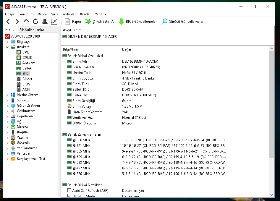
Task: Select the Bellek tree item
Action: pos(24,68)
